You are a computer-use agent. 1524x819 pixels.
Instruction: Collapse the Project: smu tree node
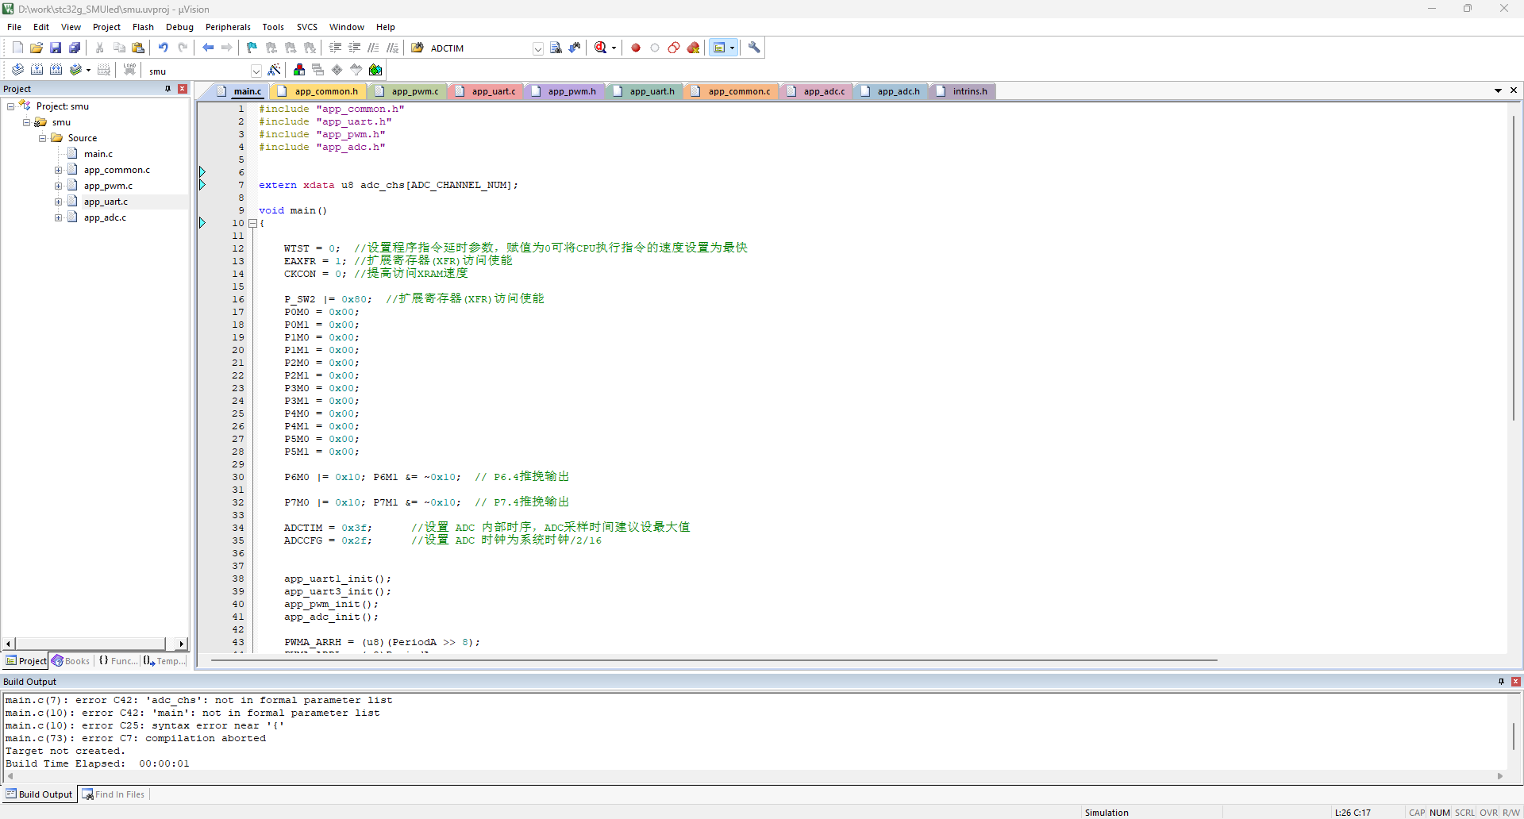[x=11, y=106]
